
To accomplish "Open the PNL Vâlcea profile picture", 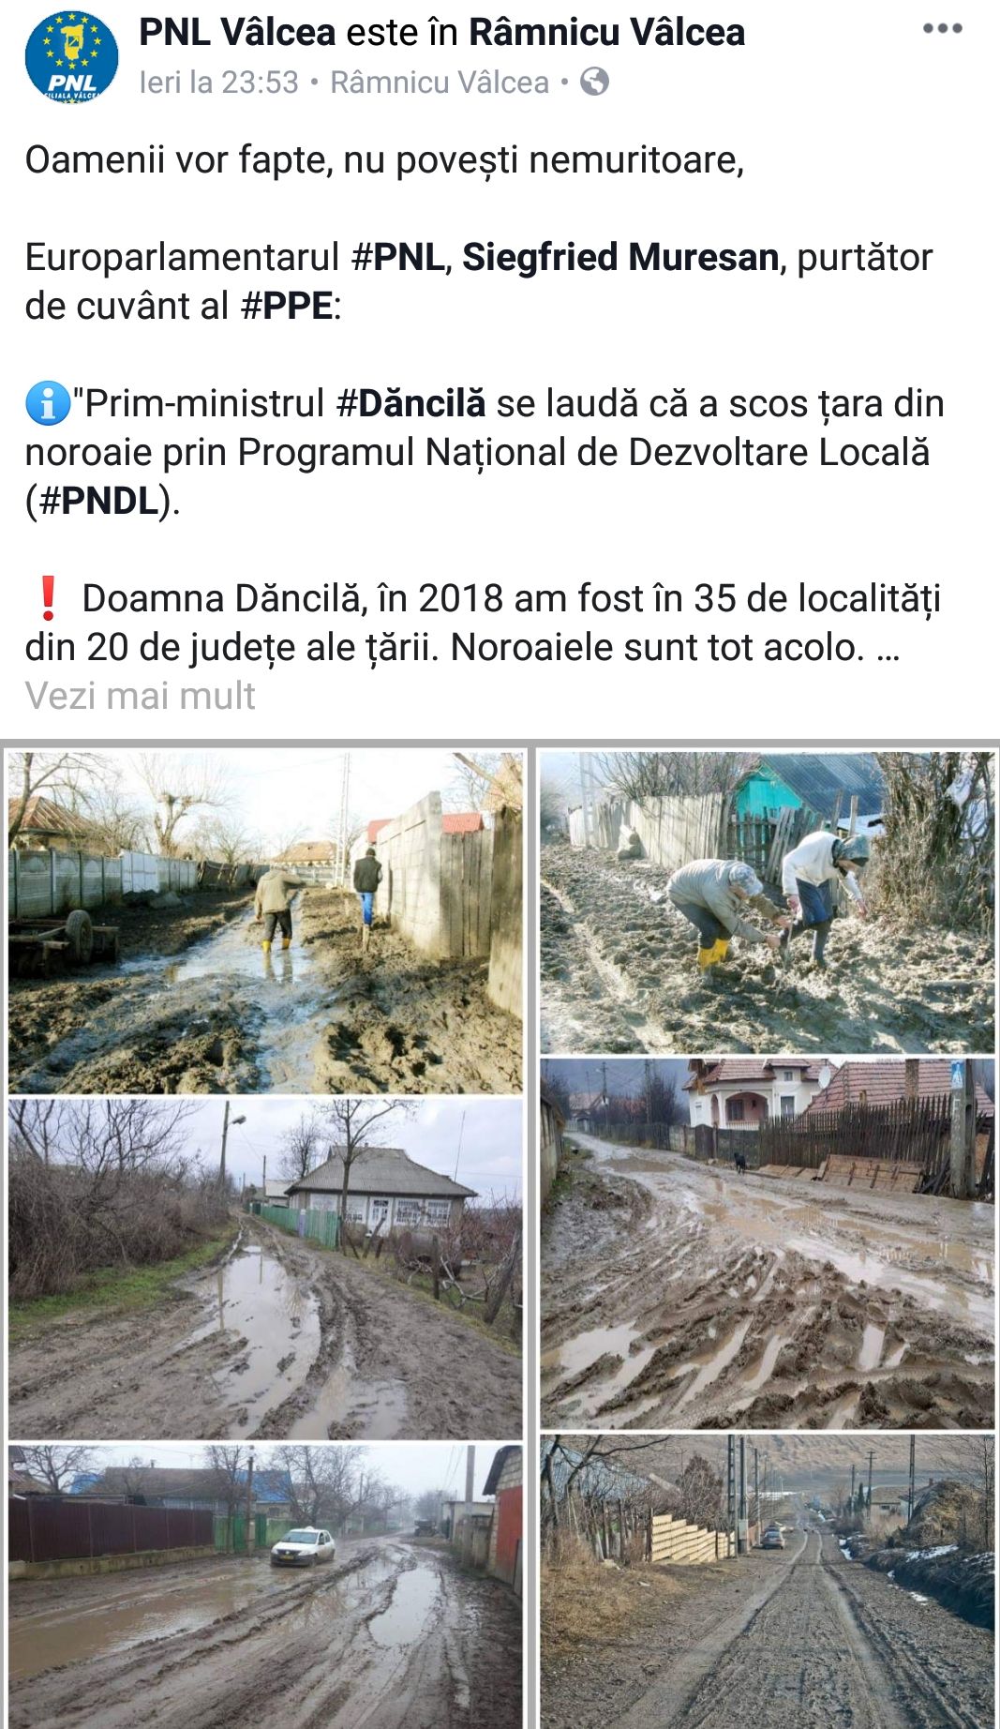I will 71,56.
